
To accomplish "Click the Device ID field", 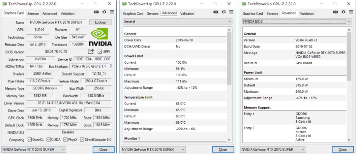I will 93,59.
